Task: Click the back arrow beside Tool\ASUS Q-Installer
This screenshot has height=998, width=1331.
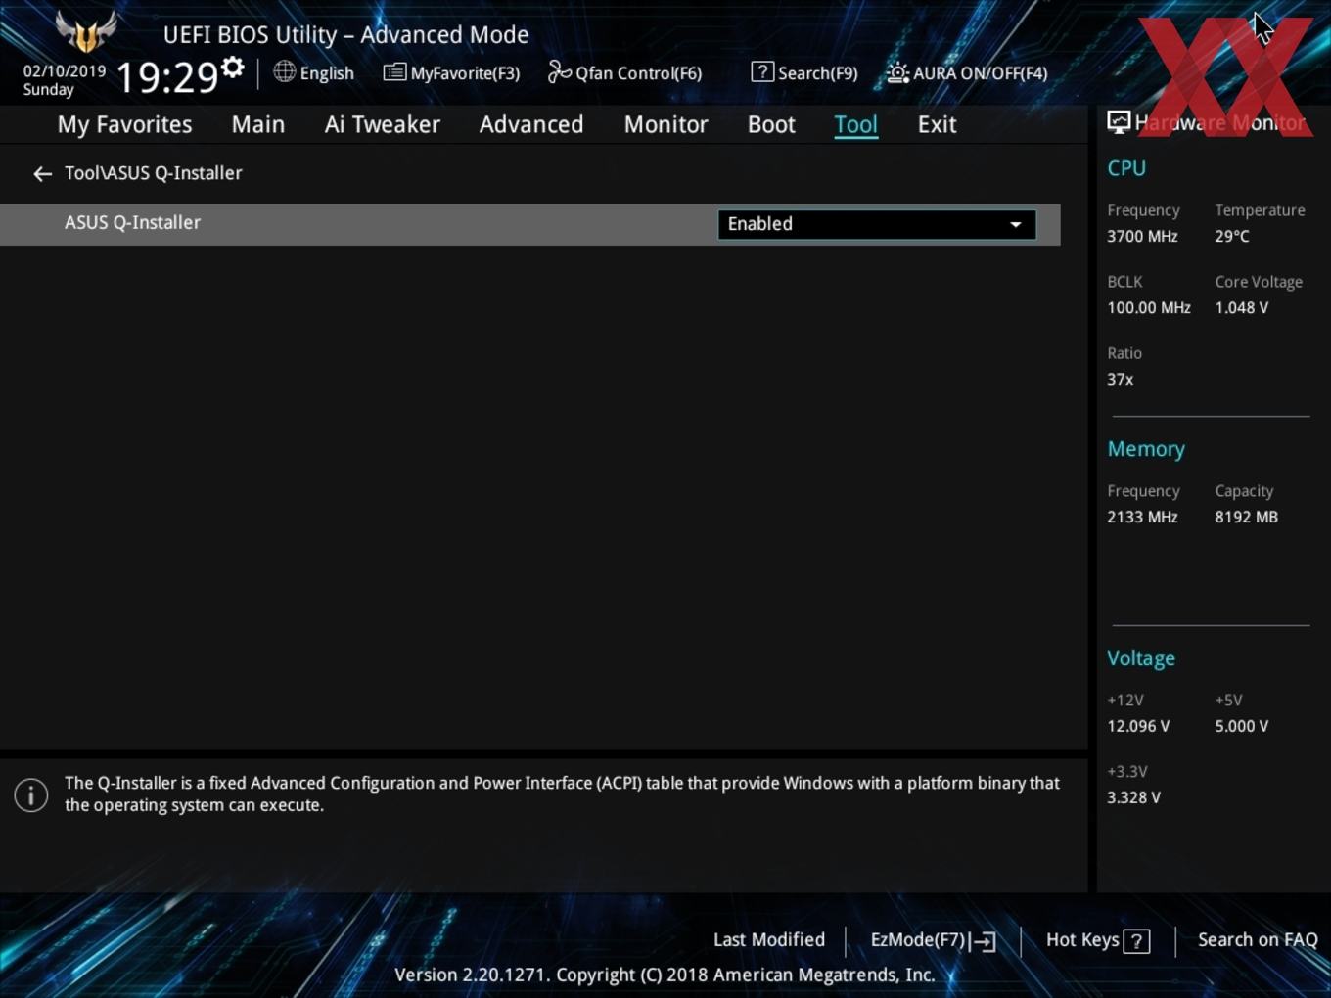Action: [42, 174]
